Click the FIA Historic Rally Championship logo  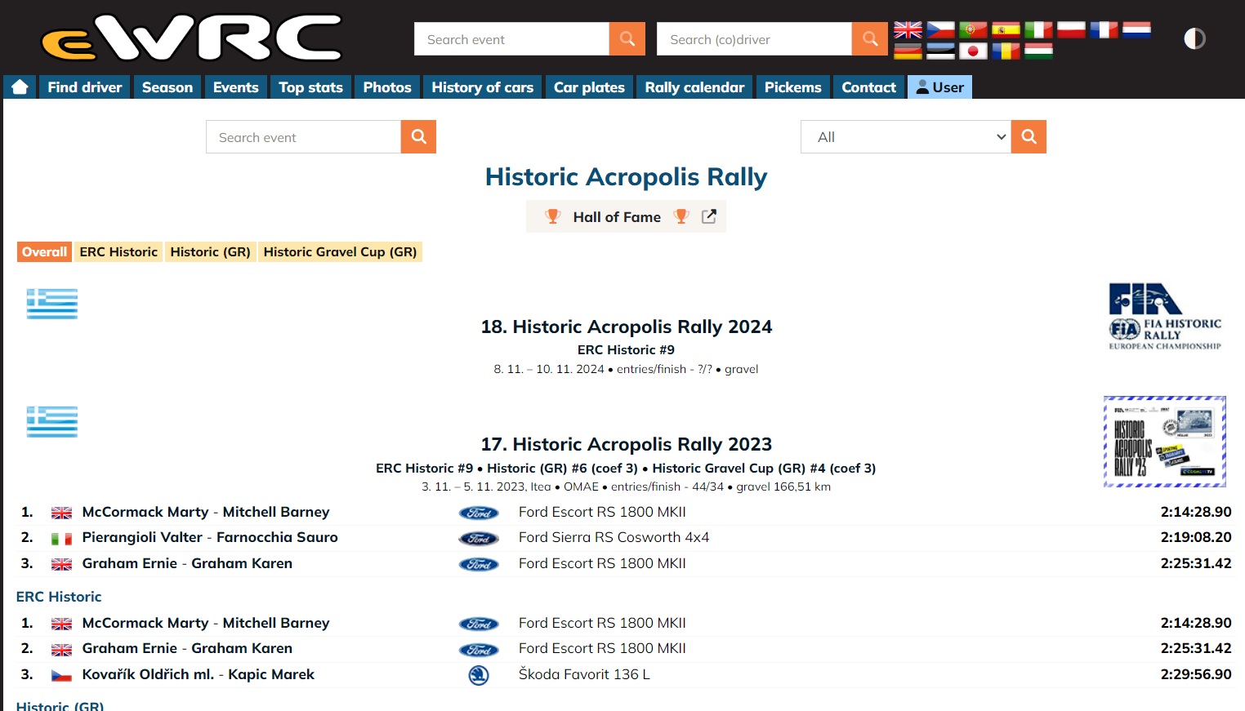click(x=1164, y=317)
